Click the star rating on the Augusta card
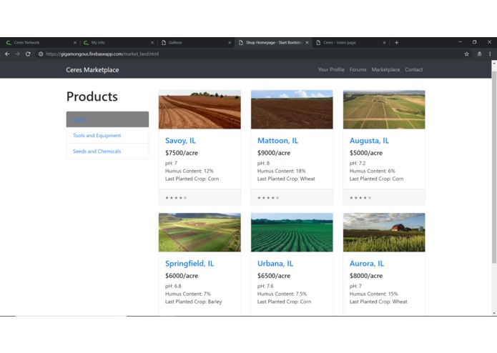This screenshot has height=353, width=497. point(360,198)
